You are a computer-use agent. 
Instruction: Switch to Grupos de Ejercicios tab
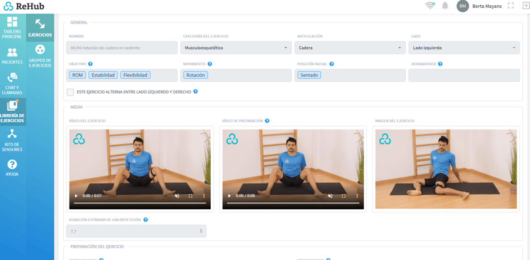coord(40,56)
